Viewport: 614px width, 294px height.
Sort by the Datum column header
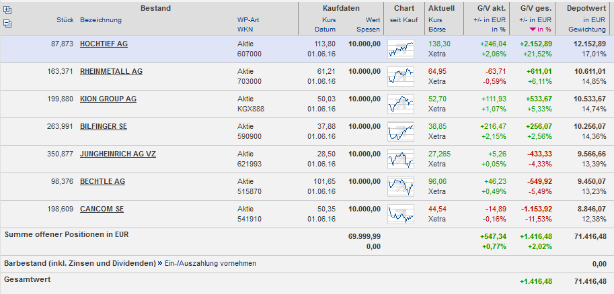pos(326,30)
